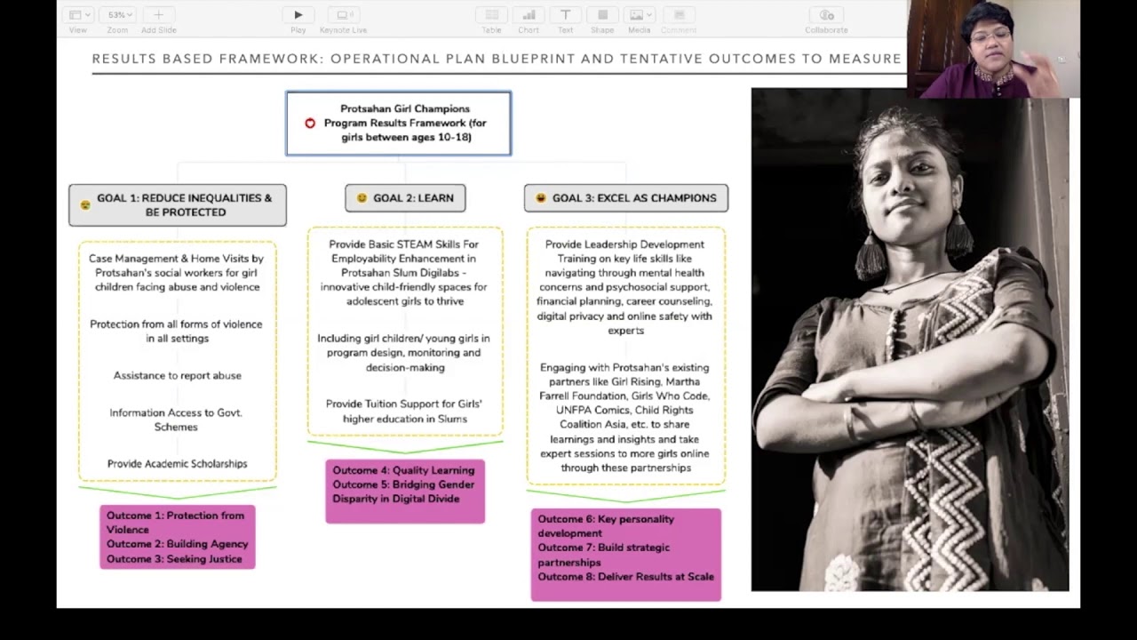Expand the Media insert dropdown

coord(640,15)
